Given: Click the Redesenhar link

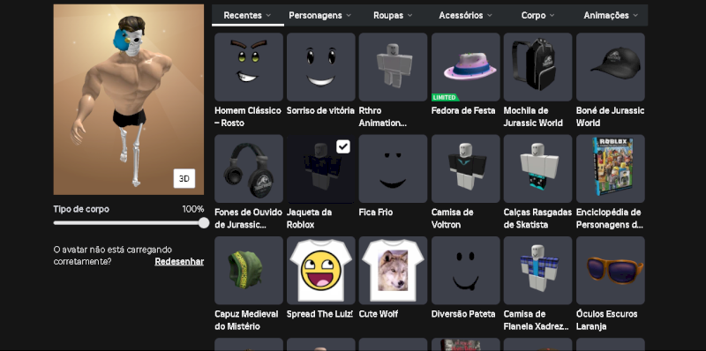Looking at the screenshot, I should [x=179, y=261].
